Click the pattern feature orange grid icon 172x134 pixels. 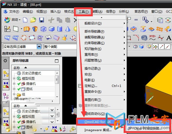click(x=160, y=29)
